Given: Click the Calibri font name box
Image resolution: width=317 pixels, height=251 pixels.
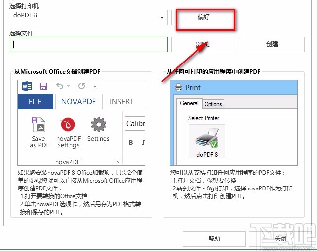Looking at the screenshot, I should [135, 124].
